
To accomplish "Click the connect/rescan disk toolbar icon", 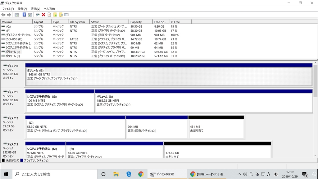I will coord(38,15).
